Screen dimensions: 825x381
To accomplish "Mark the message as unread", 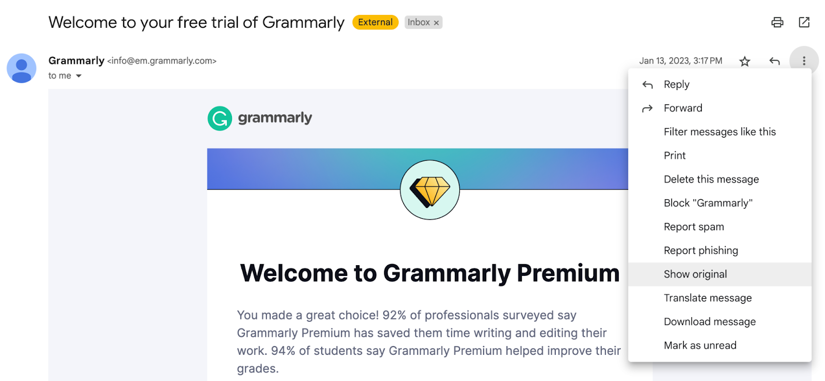I will click(x=700, y=345).
